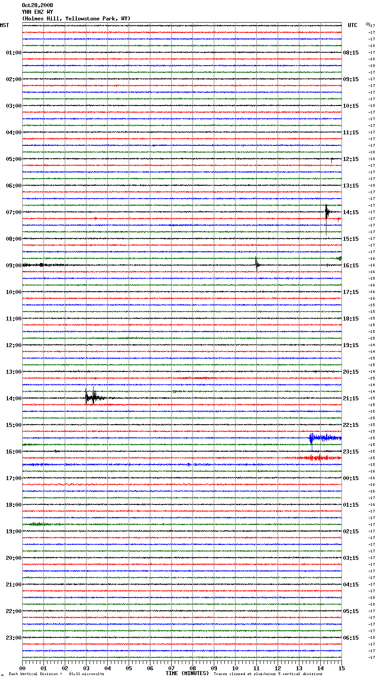Select the 19:00 MST time label

click(x=13, y=531)
